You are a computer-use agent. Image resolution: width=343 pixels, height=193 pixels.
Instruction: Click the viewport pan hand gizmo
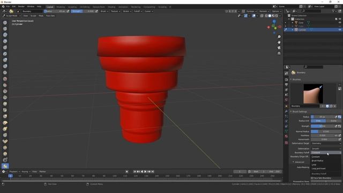[x=279, y=42]
